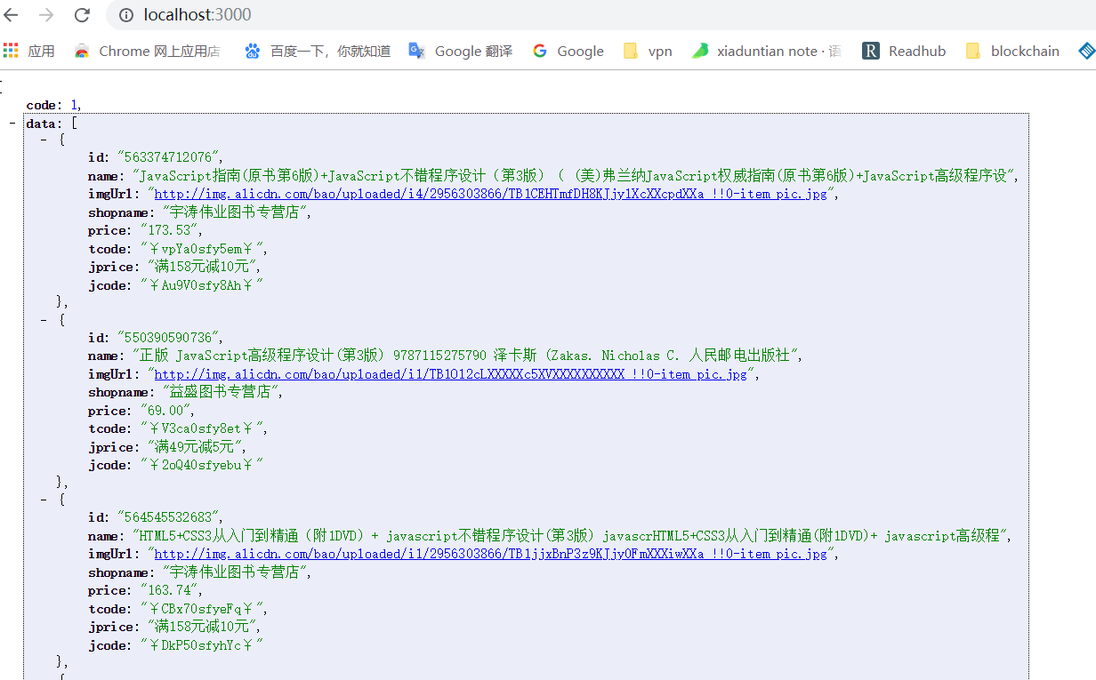Click jcode value "￥DkP50sfyhYc￥"
This screenshot has width=1096, height=680.
coord(202,645)
